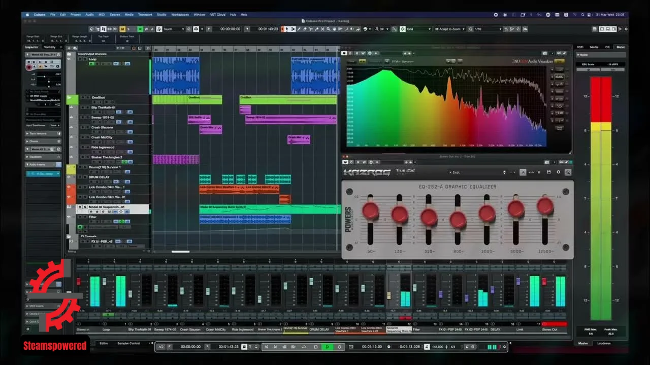Switch to the Media tab
Screen dimensions: 650x365
pyautogui.click(x=594, y=47)
